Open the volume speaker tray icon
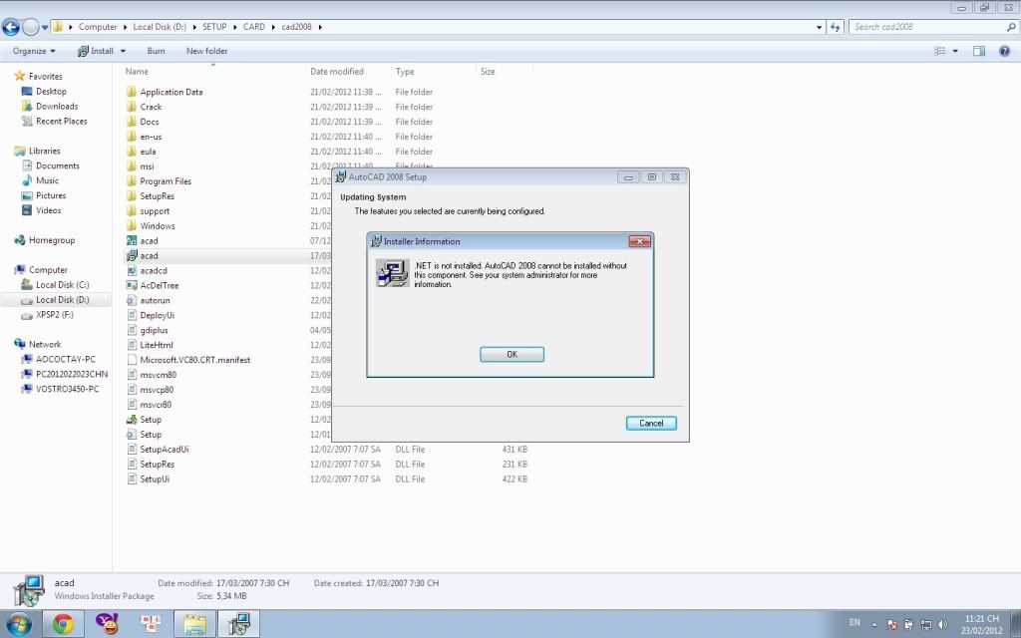 [x=943, y=624]
